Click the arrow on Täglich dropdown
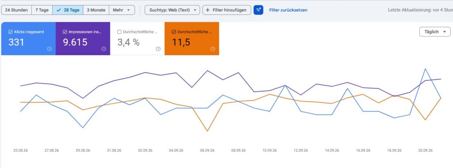The image size is (453, 168). point(444,32)
